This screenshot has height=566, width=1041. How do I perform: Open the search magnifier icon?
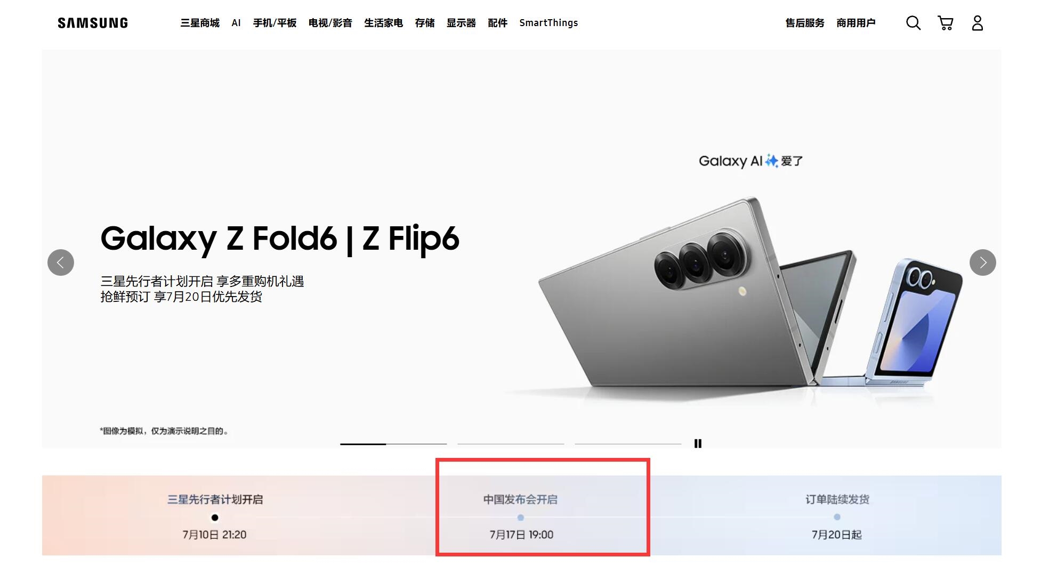tap(913, 23)
